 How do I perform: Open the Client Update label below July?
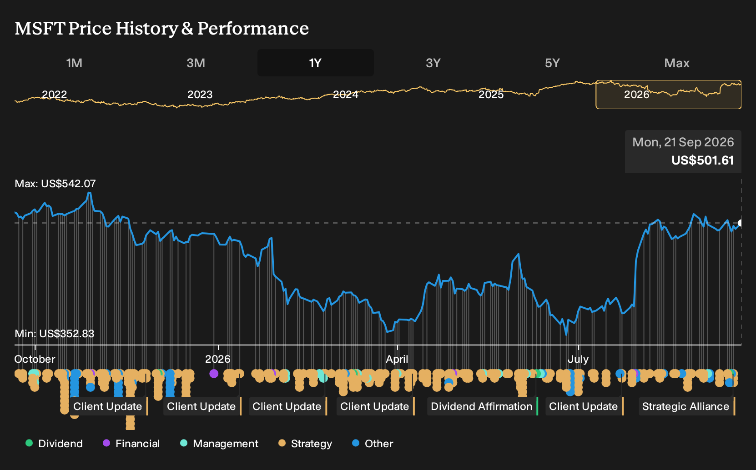(x=584, y=406)
